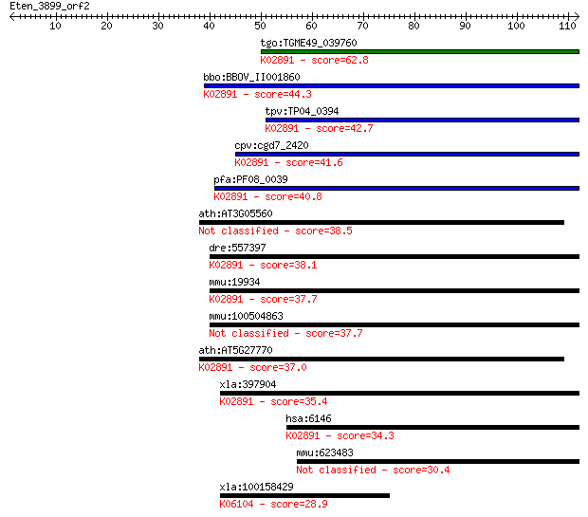The width and height of the screenshot is (588, 517).
Task: Click the 30 label on the ruler
Action: pyautogui.click(x=157, y=26)
